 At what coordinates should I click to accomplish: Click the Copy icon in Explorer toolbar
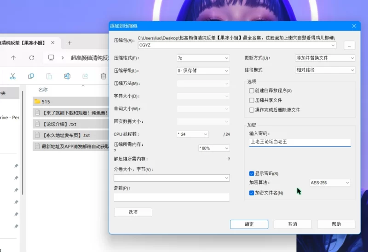click(x=31, y=76)
